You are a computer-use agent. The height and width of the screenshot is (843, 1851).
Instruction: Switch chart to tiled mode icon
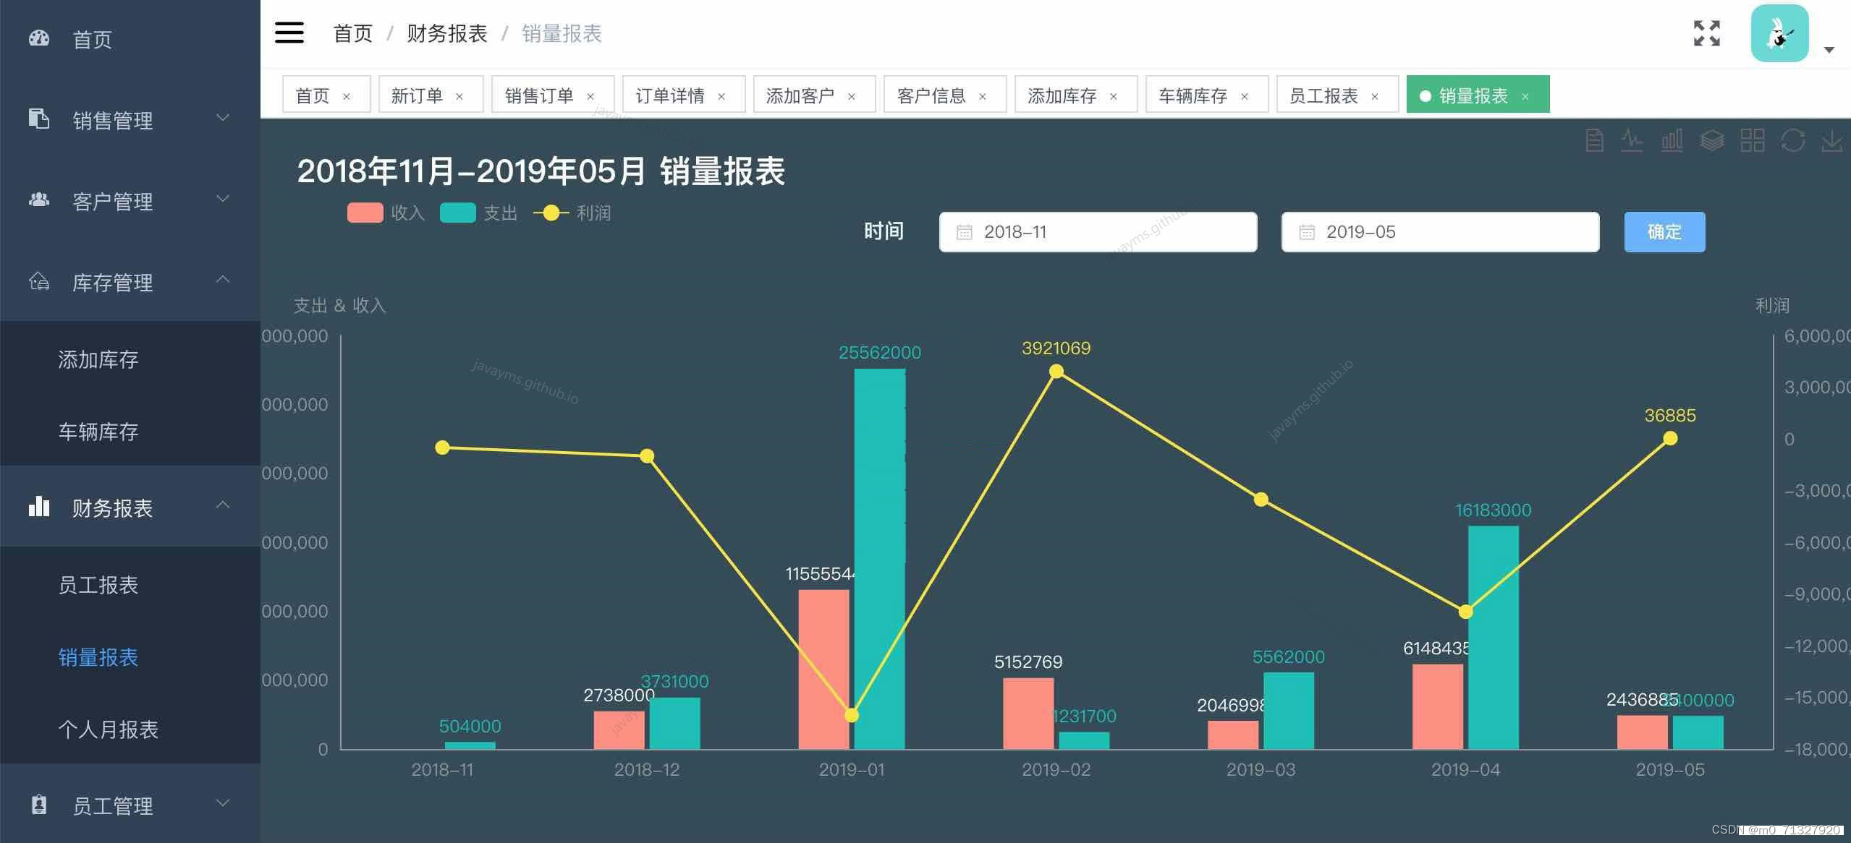(1753, 140)
